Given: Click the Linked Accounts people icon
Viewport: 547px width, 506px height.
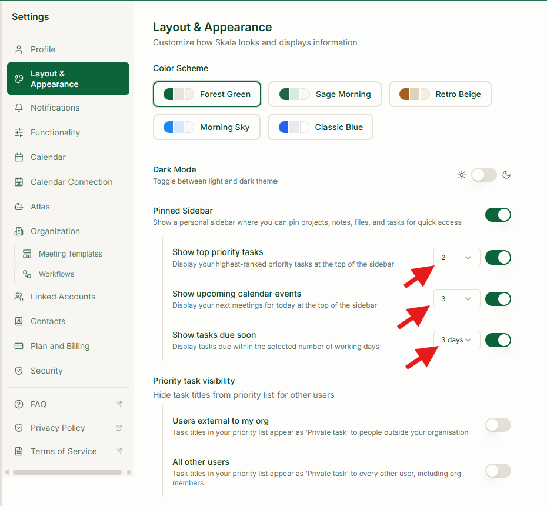Looking at the screenshot, I should [x=19, y=297].
